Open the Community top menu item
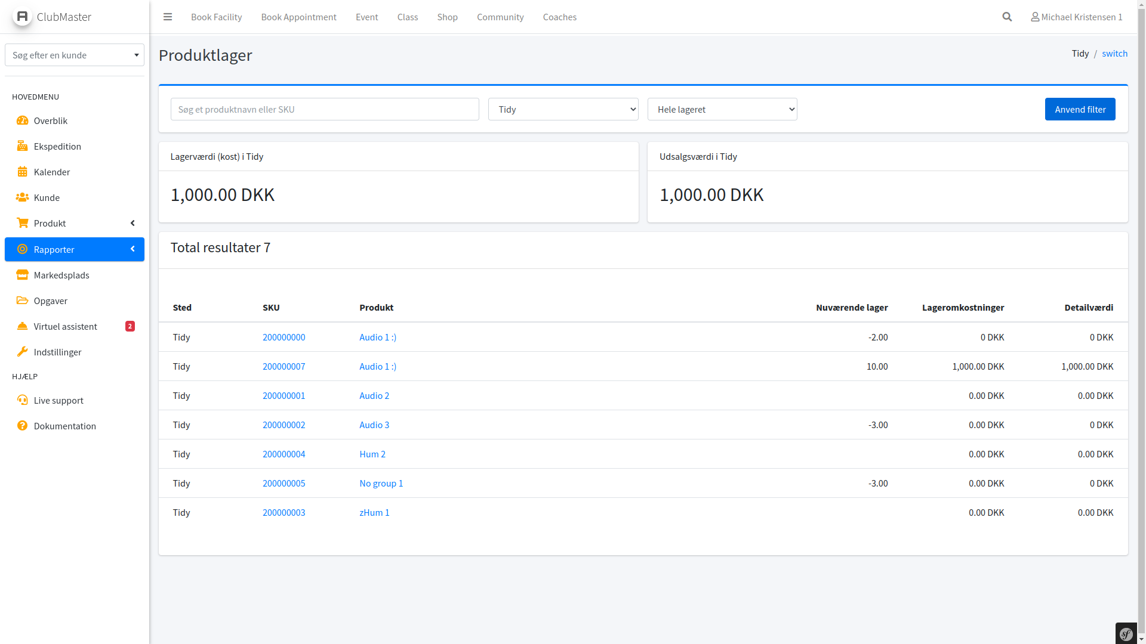 [x=500, y=17]
